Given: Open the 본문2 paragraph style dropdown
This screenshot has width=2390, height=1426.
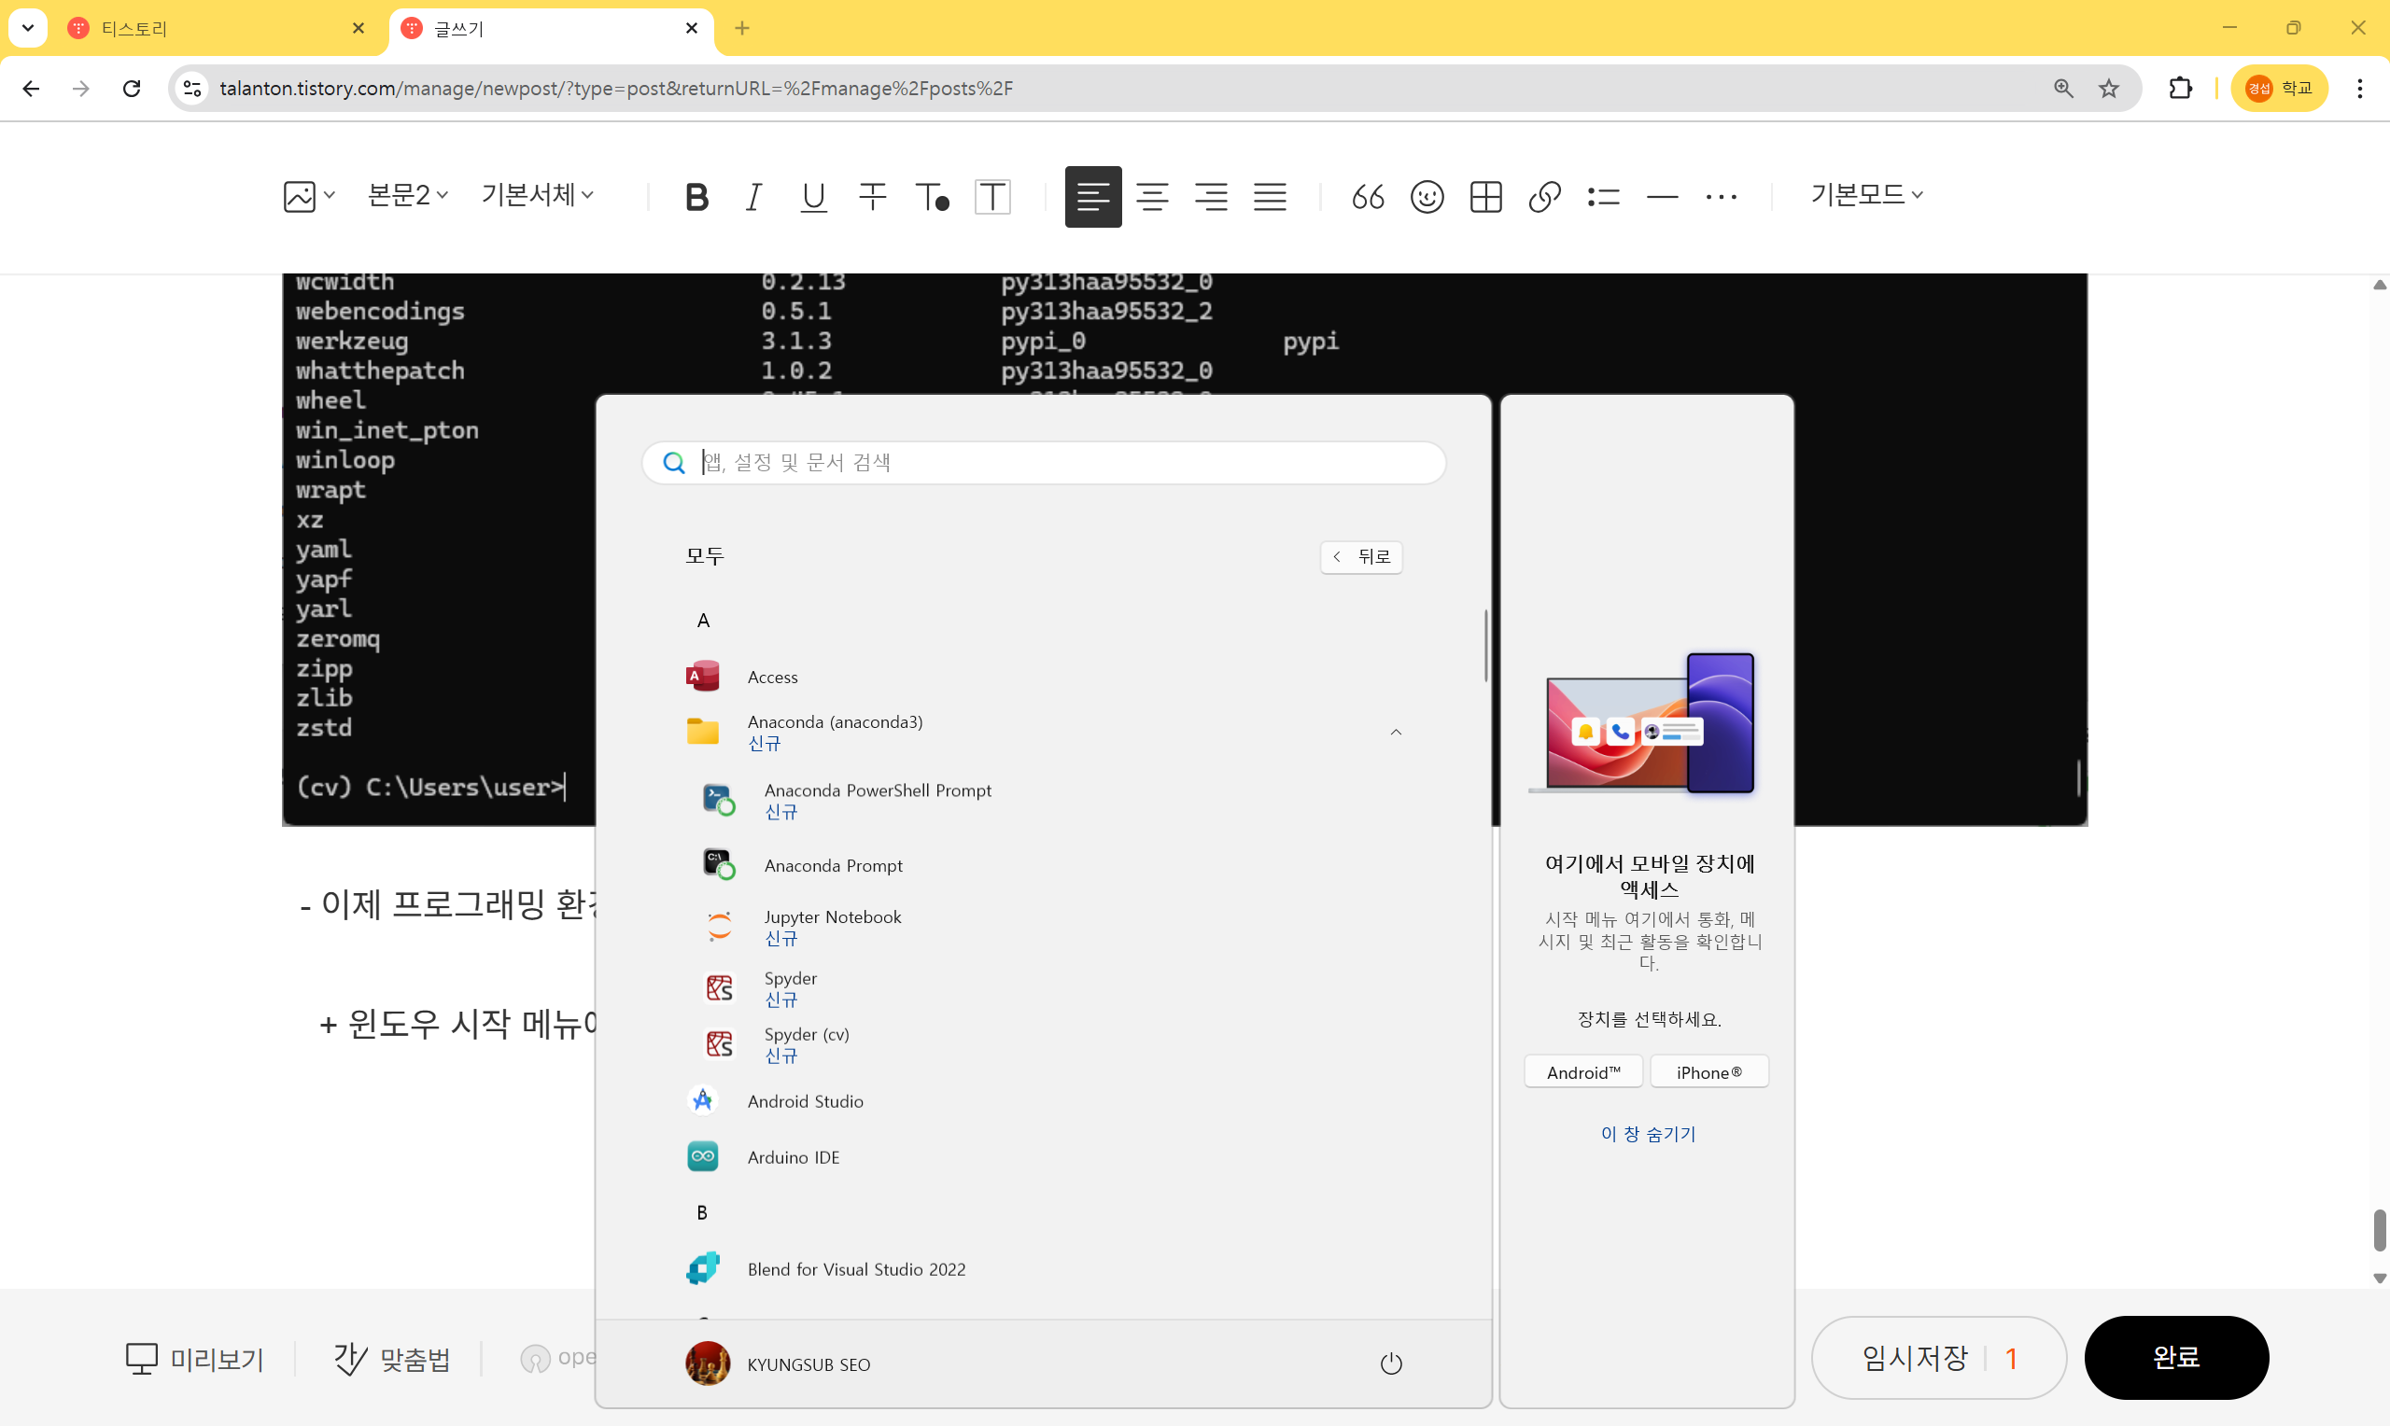Looking at the screenshot, I should 407,195.
